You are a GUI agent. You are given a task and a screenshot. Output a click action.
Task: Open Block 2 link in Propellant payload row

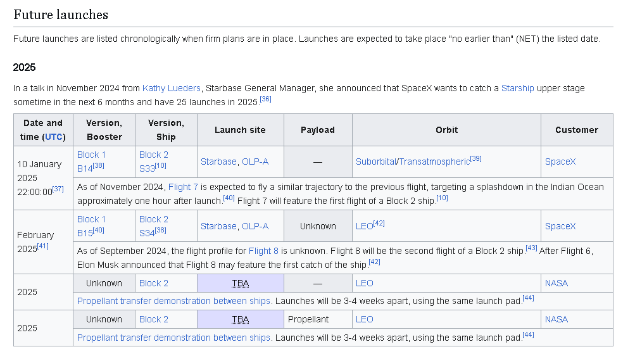[154, 320]
